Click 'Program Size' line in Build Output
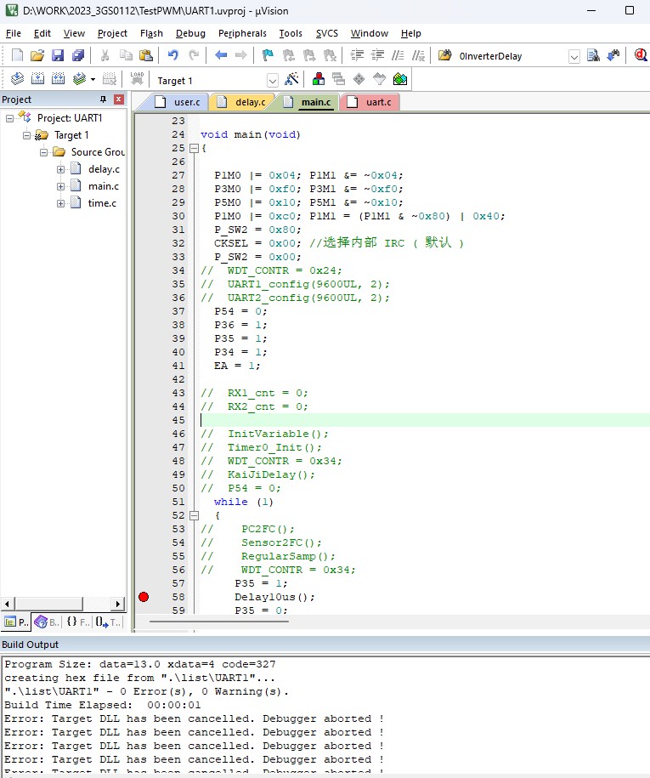650x778 pixels. [140, 664]
